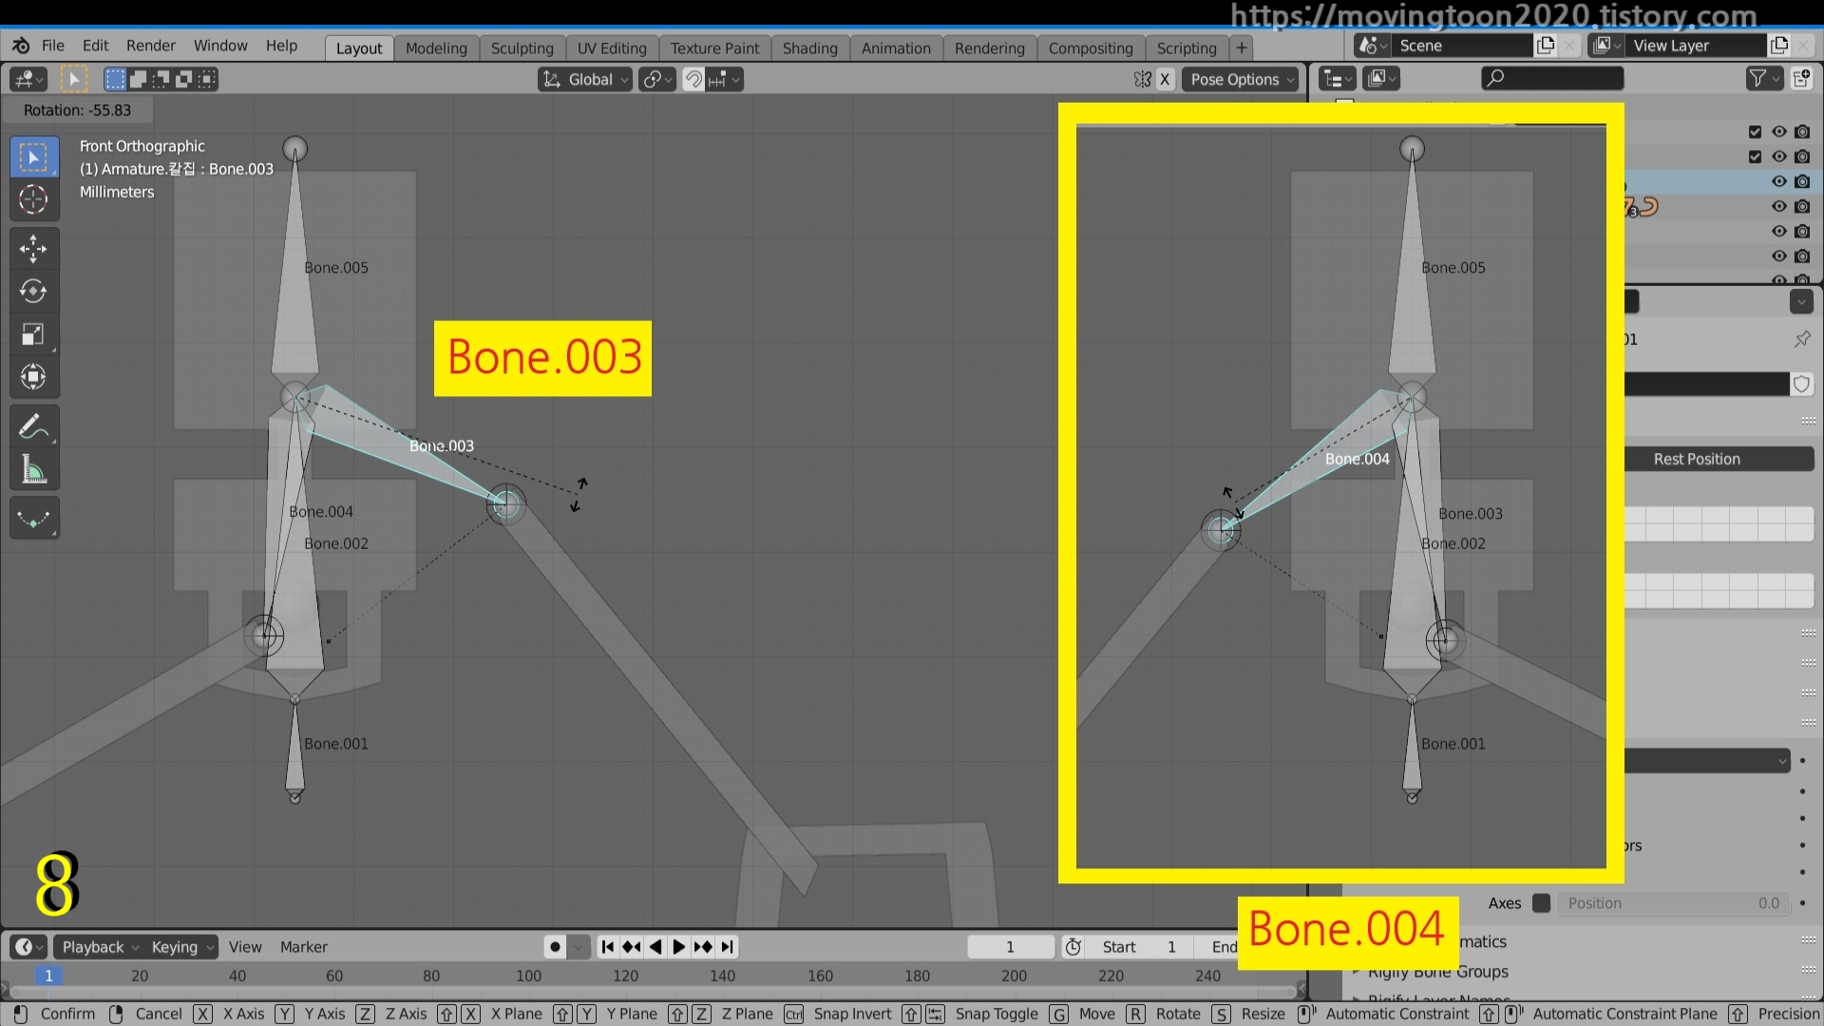Pin the properties panel with pin icon

[x=1802, y=339]
